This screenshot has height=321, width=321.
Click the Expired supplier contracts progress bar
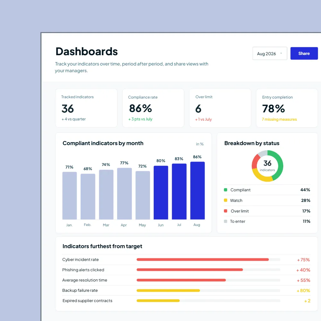pos(208,301)
